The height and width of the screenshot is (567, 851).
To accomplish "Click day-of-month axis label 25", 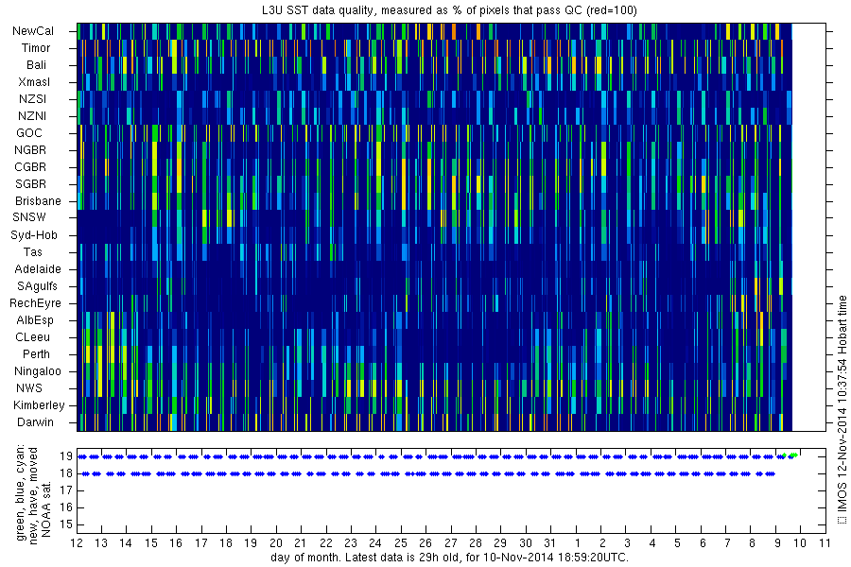I will point(401,543).
